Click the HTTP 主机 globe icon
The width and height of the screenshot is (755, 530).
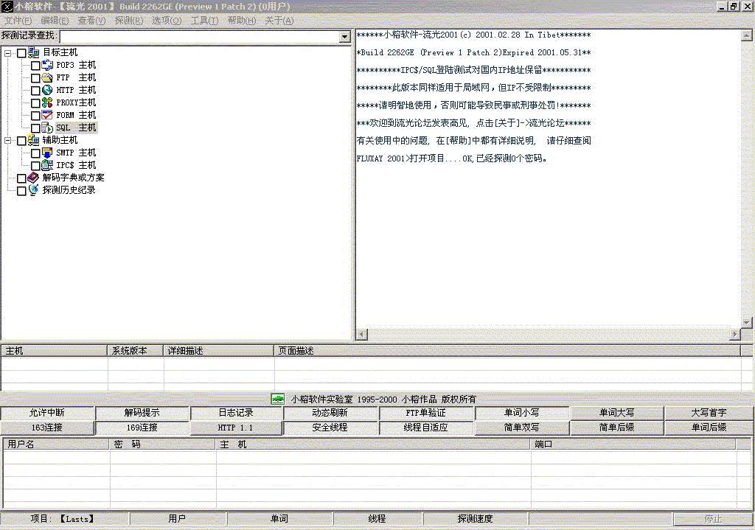(x=47, y=90)
